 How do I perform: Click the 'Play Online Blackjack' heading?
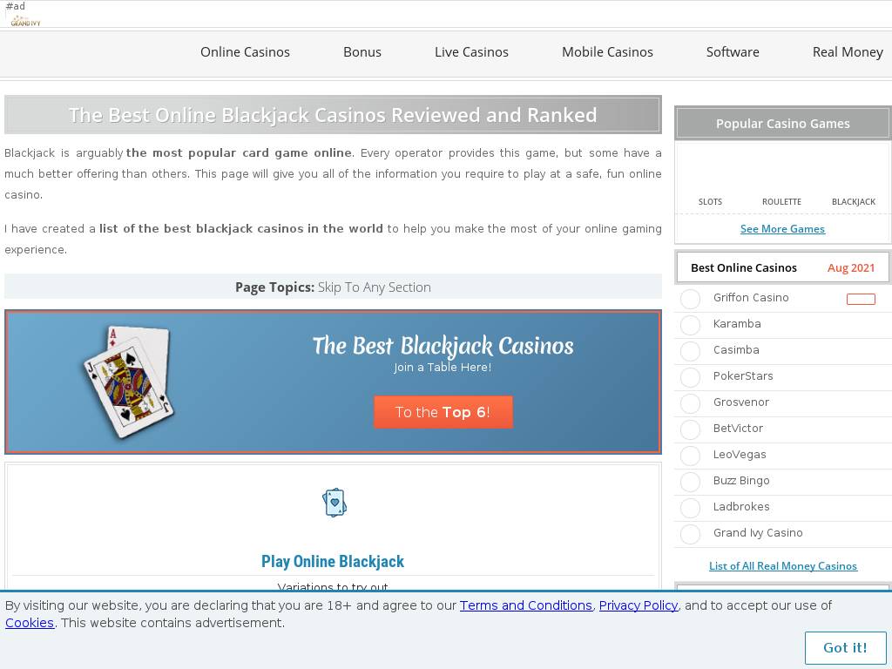click(333, 562)
